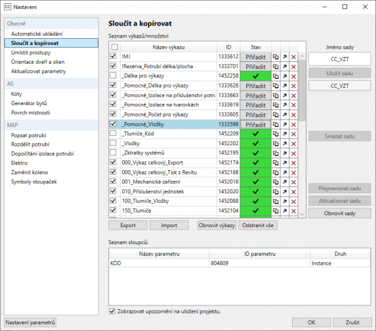Viewport: 376px width, 331px height.
Task: Click schedule list scrollbar up arrow
Action: [302, 56]
